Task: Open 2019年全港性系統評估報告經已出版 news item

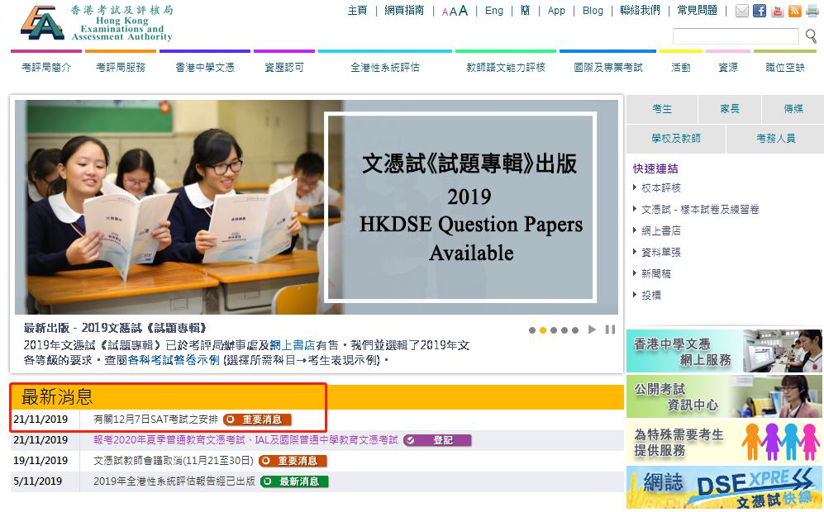Action: click(174, 481)
